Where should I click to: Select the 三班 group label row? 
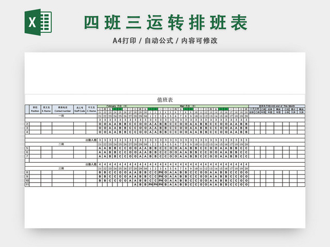click(x=61, y=168)
